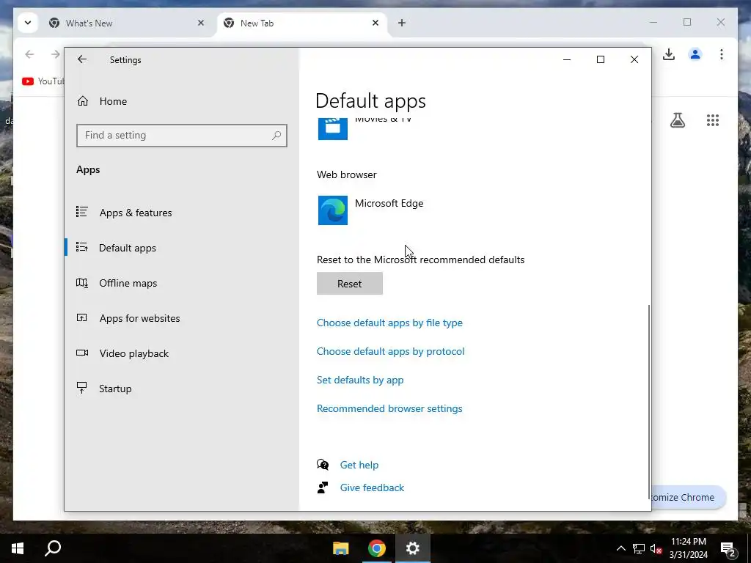751x563 pixels.
Task: Click the Find a setting search field
Action: pos(182,136)
